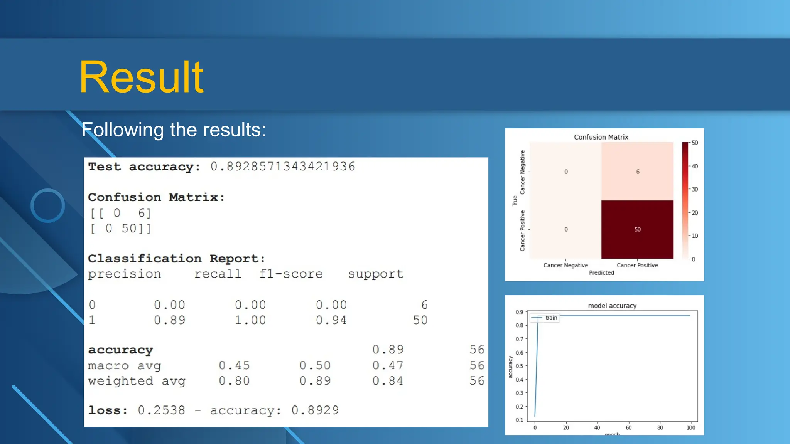Click class 1 recall value 1.00
Image resolution: width=790 pixels, height=444 pixels.
[250, 320]
